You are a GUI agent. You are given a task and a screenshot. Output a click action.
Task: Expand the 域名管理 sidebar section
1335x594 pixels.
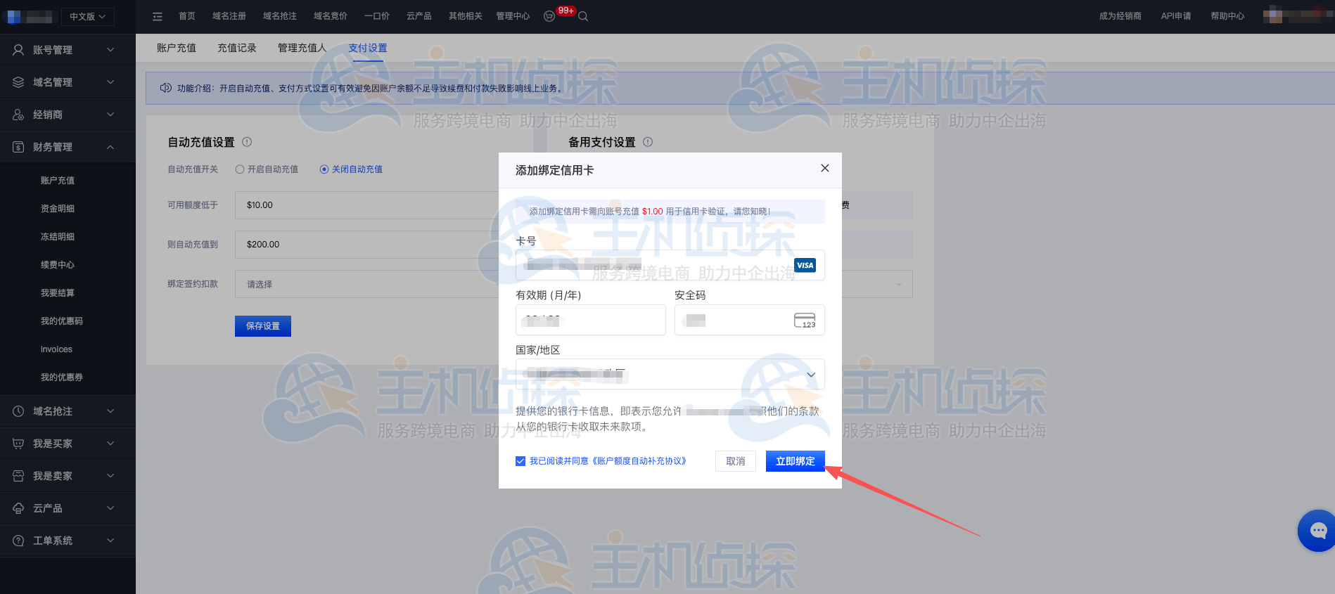point(110,82)
